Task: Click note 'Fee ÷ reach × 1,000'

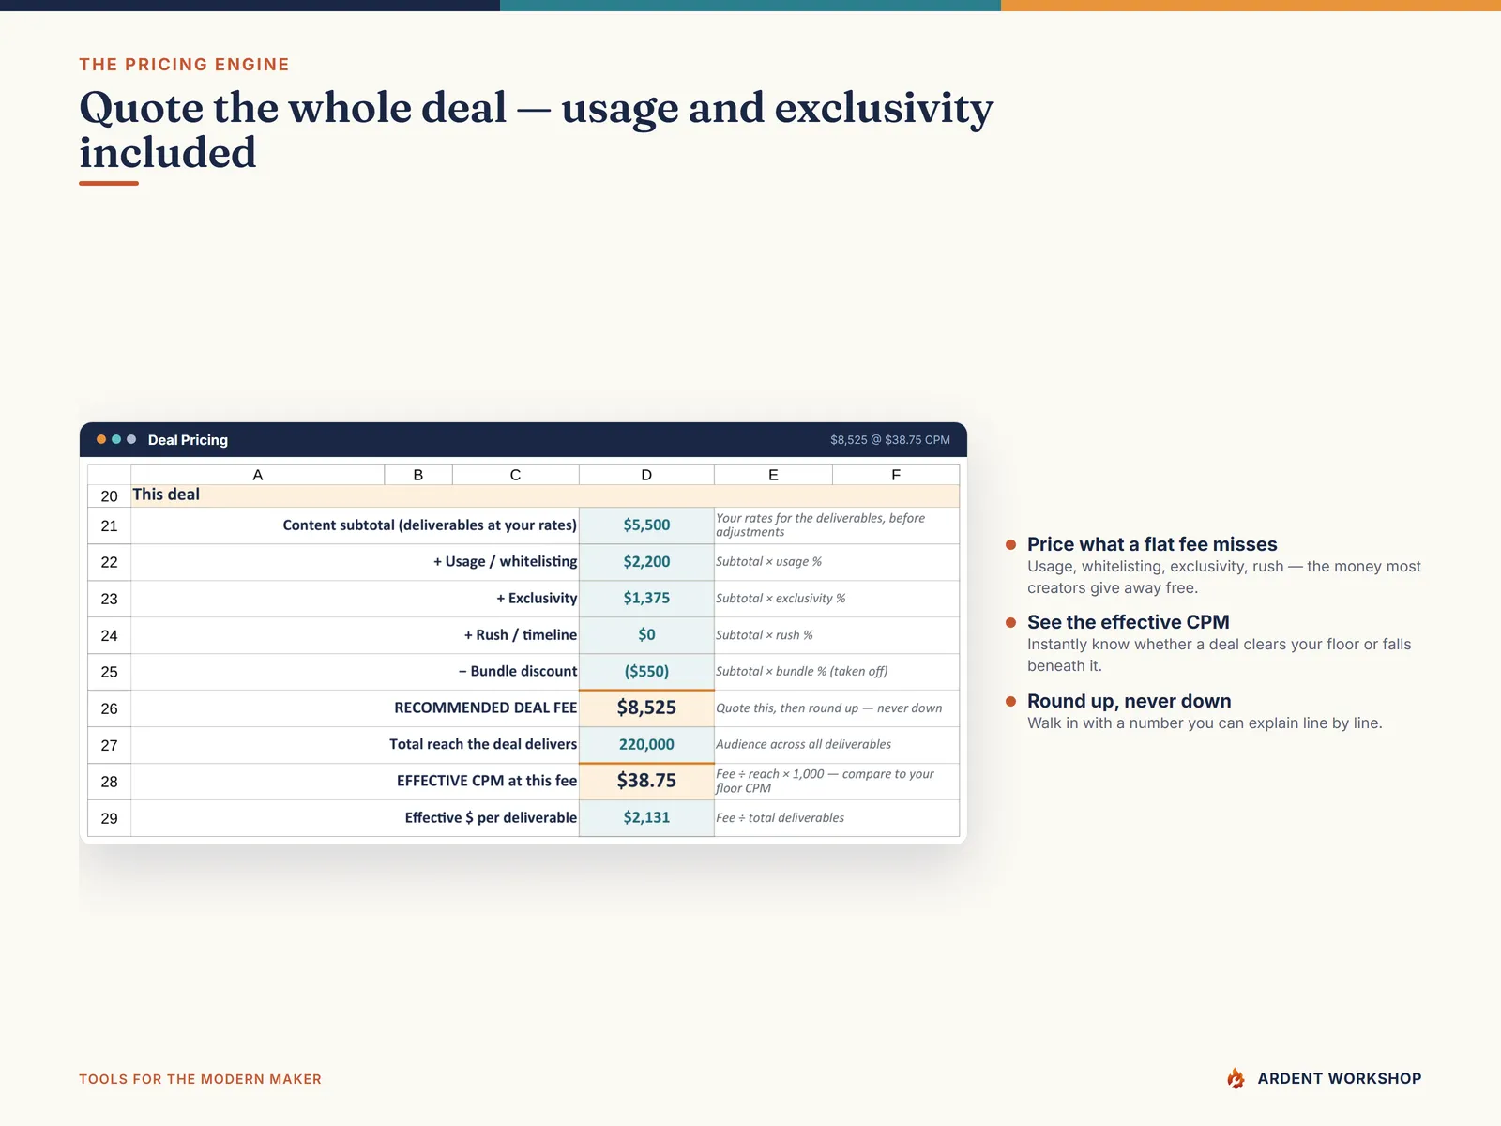Action: [x=825, y=781]
